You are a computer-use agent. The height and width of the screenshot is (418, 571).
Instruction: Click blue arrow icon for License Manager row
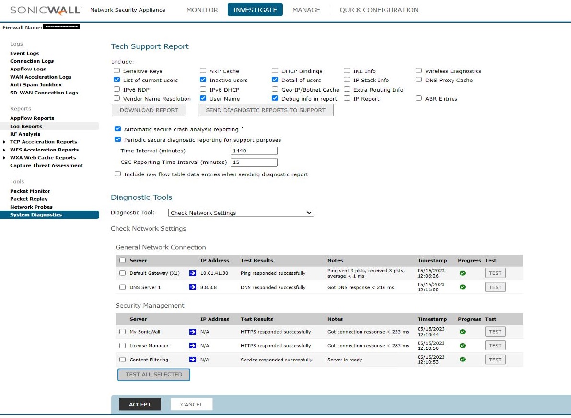(193, 346)
